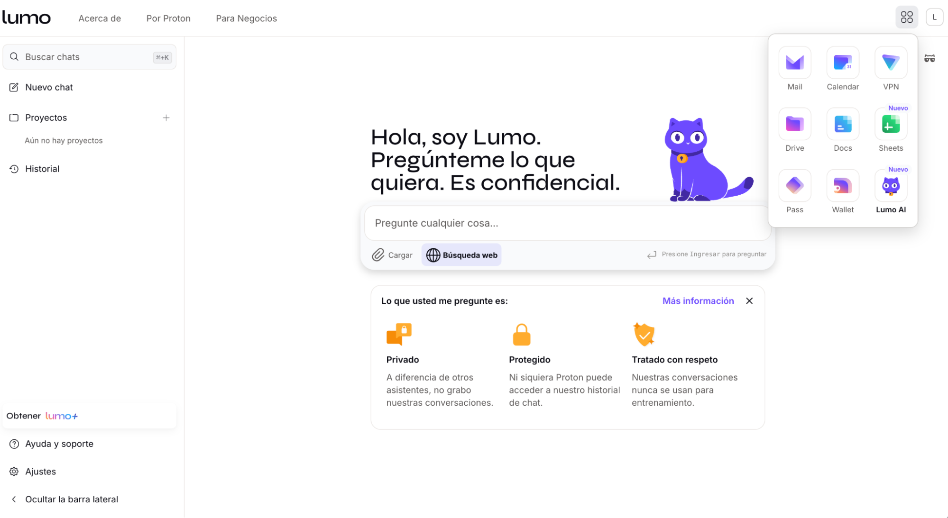This screenshot has height=518, width=948.
Task: Open Proton Calendar app icon
Action: click(843, 63)
